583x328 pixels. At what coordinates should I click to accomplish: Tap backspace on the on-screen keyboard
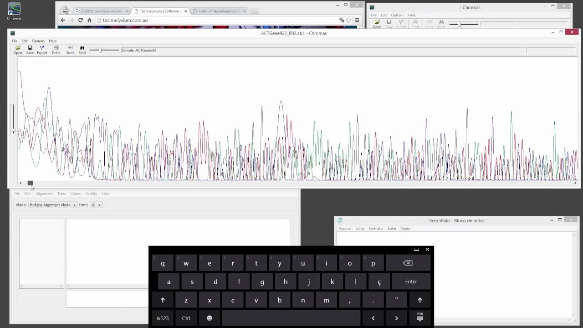pyautogui.click(x=408, y=263)
